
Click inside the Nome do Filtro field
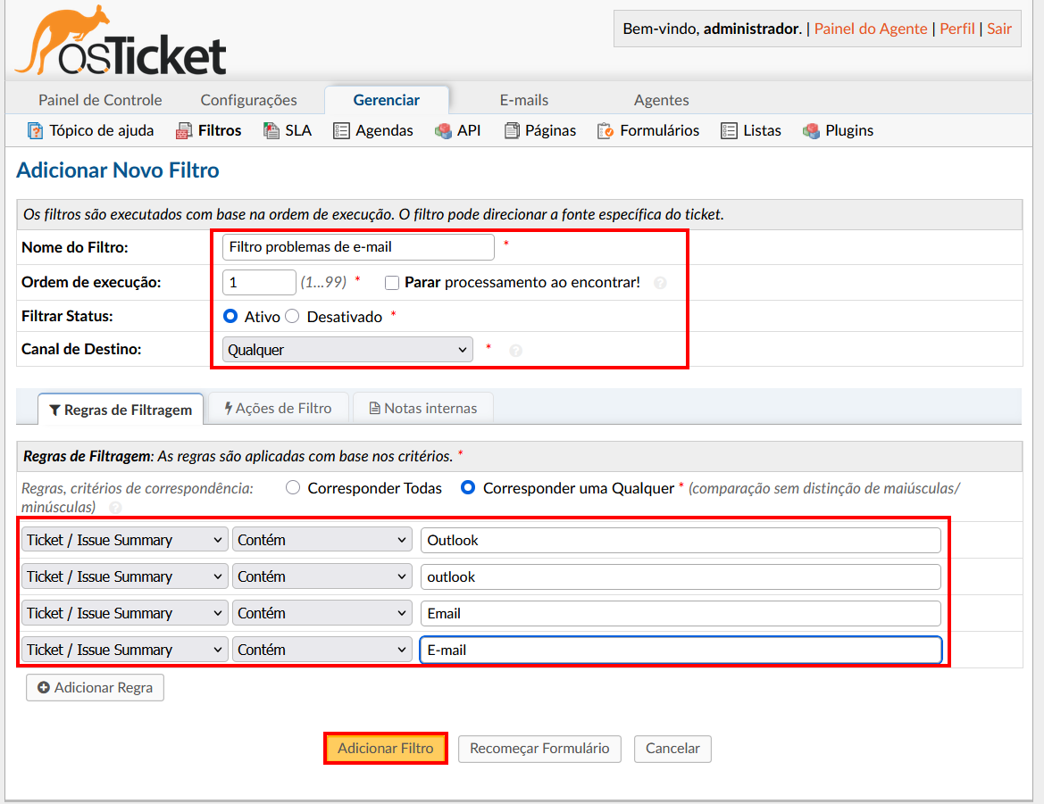356,247
